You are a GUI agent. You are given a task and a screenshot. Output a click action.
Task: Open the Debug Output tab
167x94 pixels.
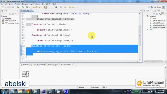[x=52, y=65]
